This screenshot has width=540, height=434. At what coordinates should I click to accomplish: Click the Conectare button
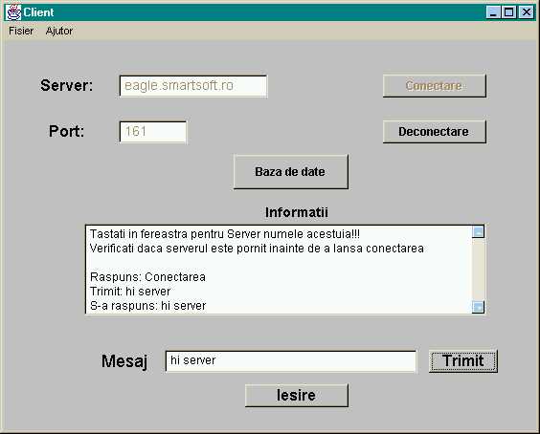(x=435, y=86)
